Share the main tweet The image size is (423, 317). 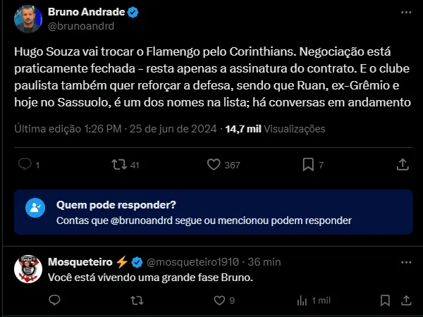(402, 165)
